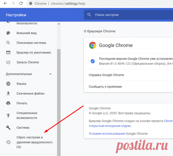
Task: Click the О браузере Chrome heading
Action: coord(100,31)
